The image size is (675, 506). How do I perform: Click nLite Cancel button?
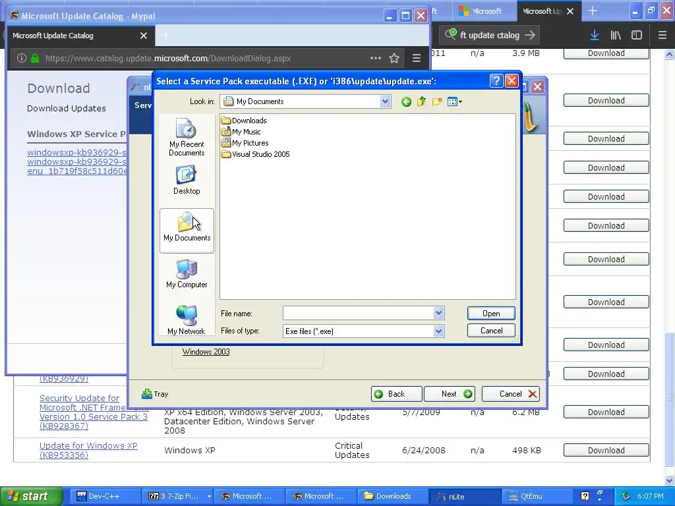[x=511, y=394]
